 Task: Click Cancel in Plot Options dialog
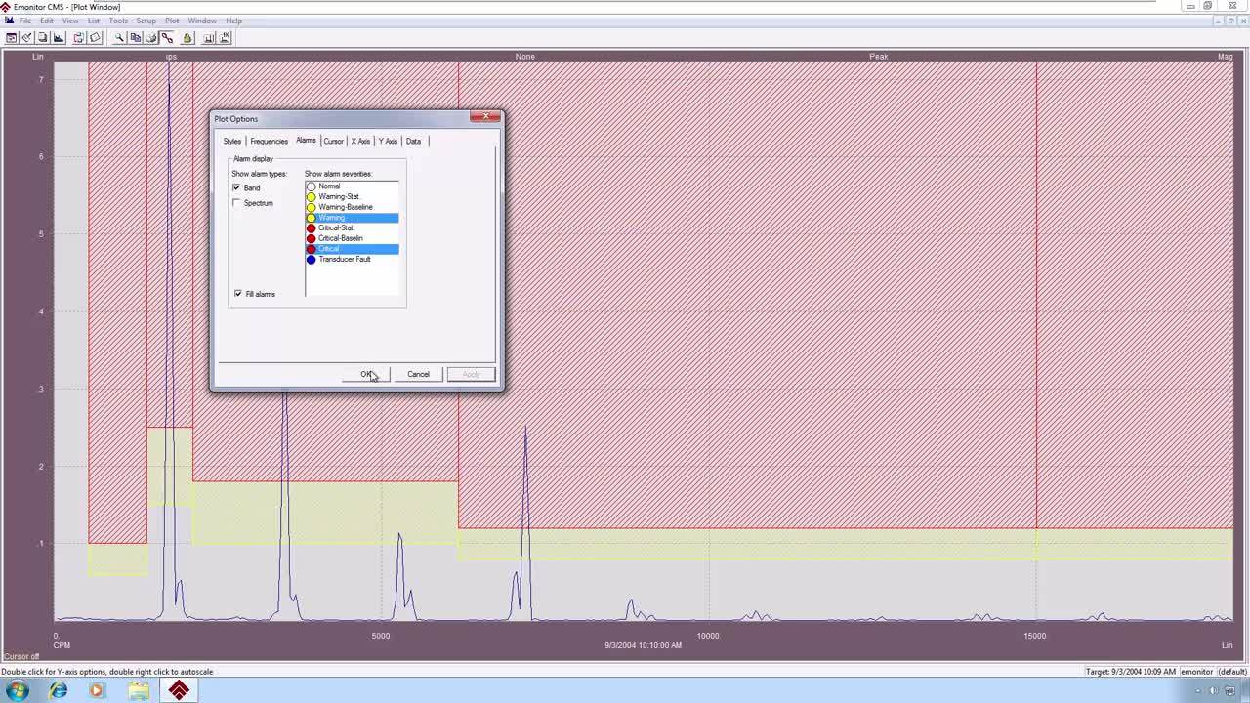point(418,375)
